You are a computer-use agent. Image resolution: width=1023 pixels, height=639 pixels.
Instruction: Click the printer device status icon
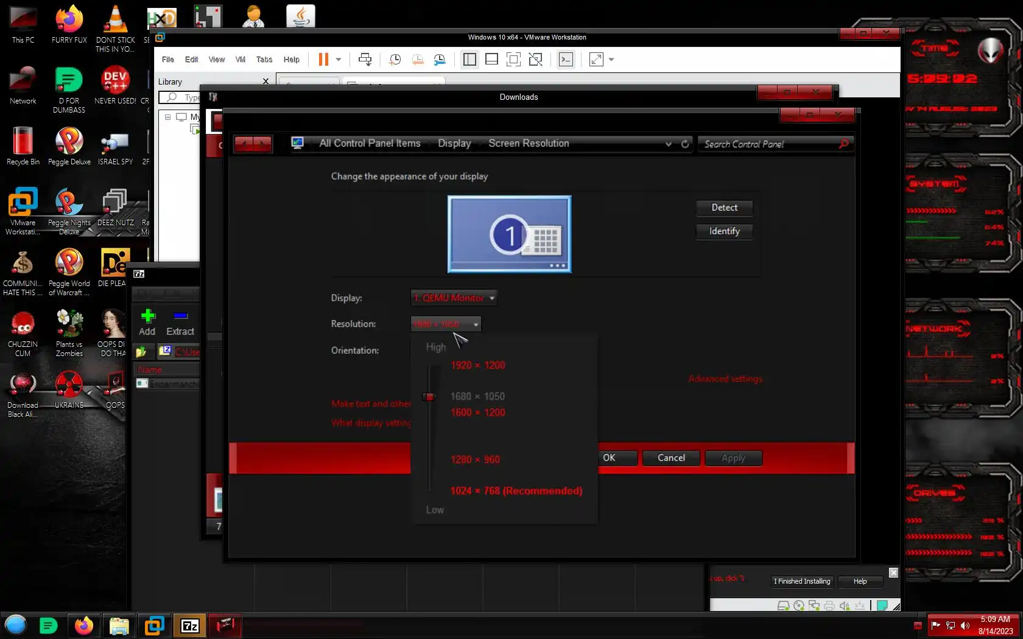(x=829, y=606)
